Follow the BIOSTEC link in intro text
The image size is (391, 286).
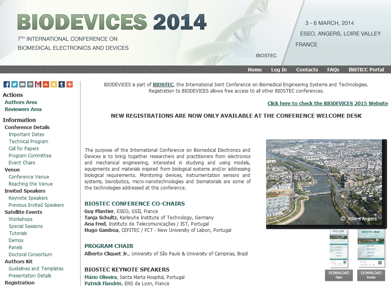[x=163, y=85]
